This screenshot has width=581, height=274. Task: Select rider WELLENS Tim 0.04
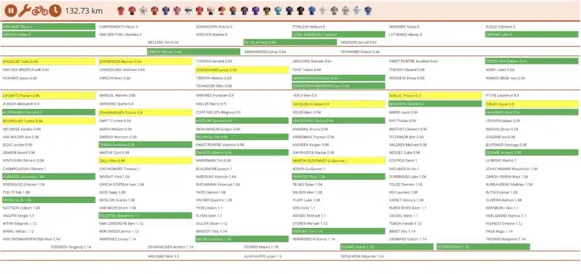[x=163, y=43]
